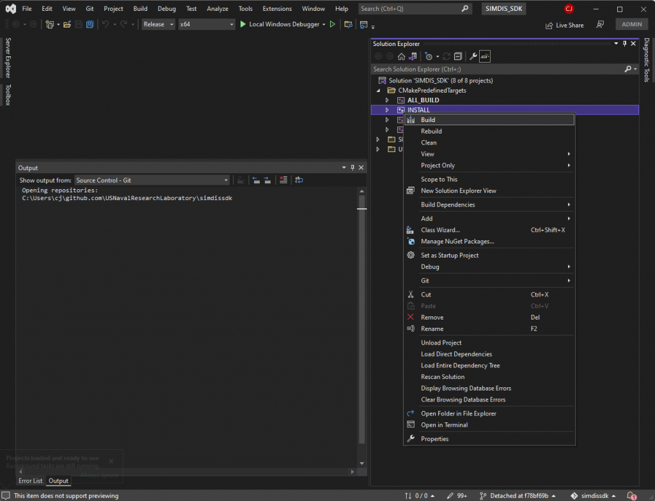Open the Detached at f78bf69b branch selector

(518, 496)
